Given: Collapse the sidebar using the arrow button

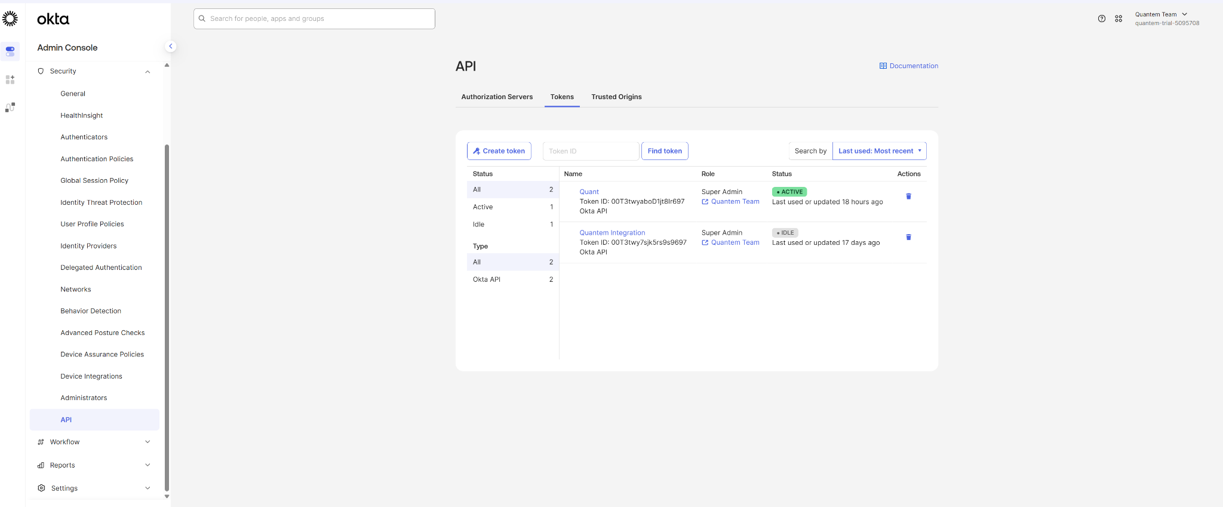Looking at the screenshot, I should (x=170, y=46).
